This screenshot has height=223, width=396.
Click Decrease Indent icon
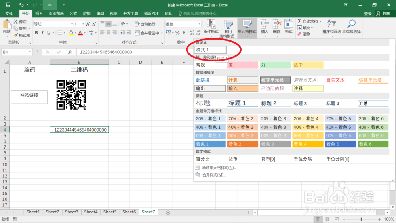click(123, 33)
